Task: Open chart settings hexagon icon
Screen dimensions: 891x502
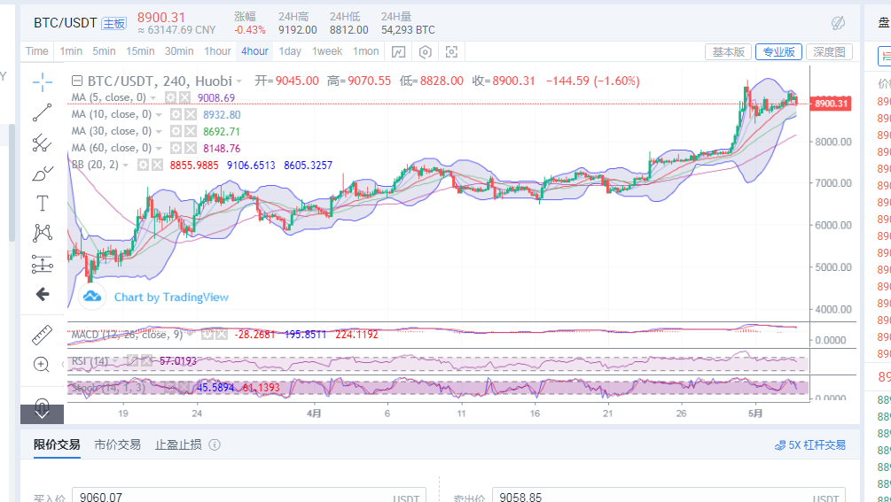Action: pyautogui.click(x=425, y=52)
